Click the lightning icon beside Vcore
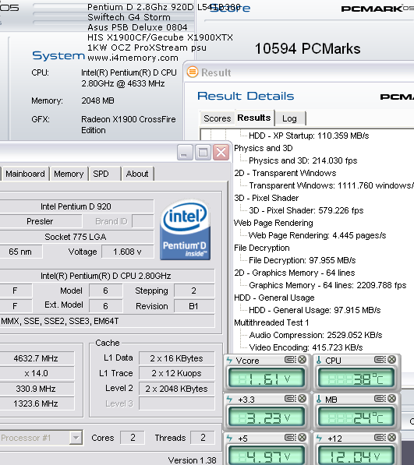The width and height of the screenshot is (414, 465). [x=229, y=360]
